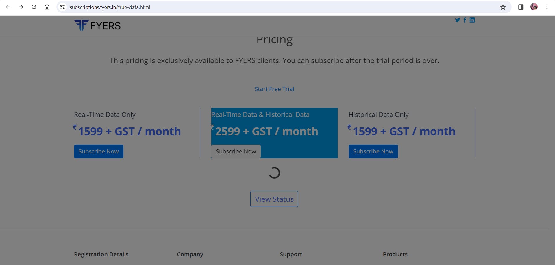Click the Company footer heading
The image size is (555, 265).
pyautogui.click(x=190, y=254)
